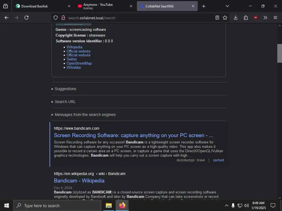Screen dimensions: 282x211
Task: Select the CollabNet SearXNG tab
Action: tap(167, 6)
